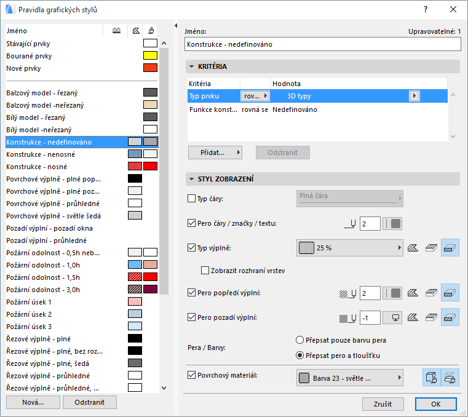Click the Jméno text field
Image resolution: width=468 pixels, height=417 pixels.
pyautogui.click(x=322, y=44)
